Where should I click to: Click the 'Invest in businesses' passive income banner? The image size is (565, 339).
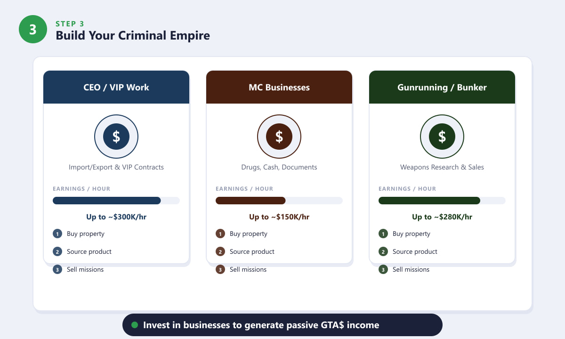pos(282,325)
